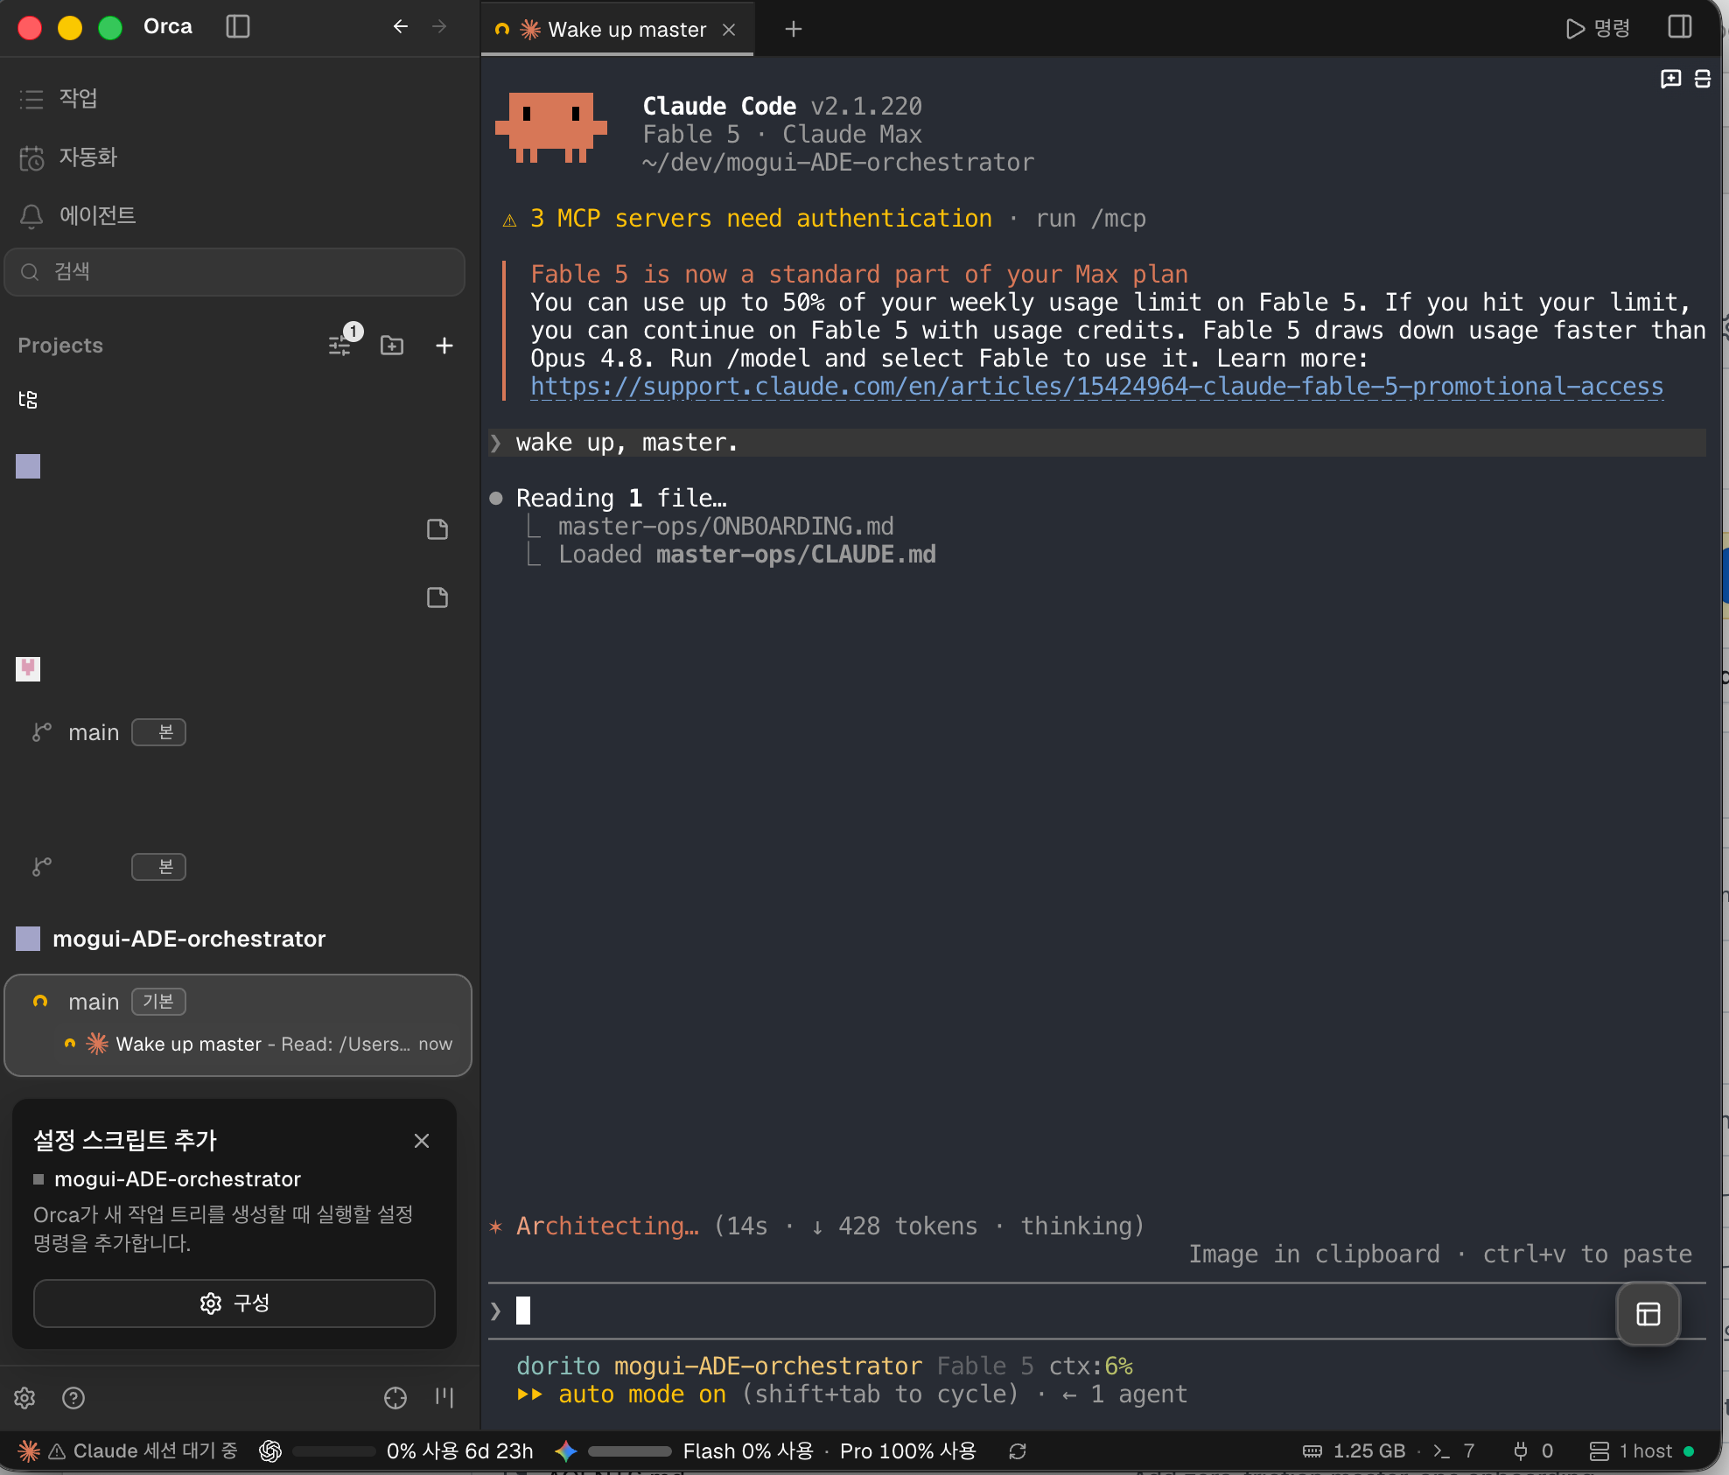Click the 구성 configure button

pos(234,1304)
